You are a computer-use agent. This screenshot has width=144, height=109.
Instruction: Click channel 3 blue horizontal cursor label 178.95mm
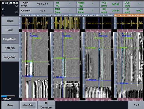click(x=91, y=80)
